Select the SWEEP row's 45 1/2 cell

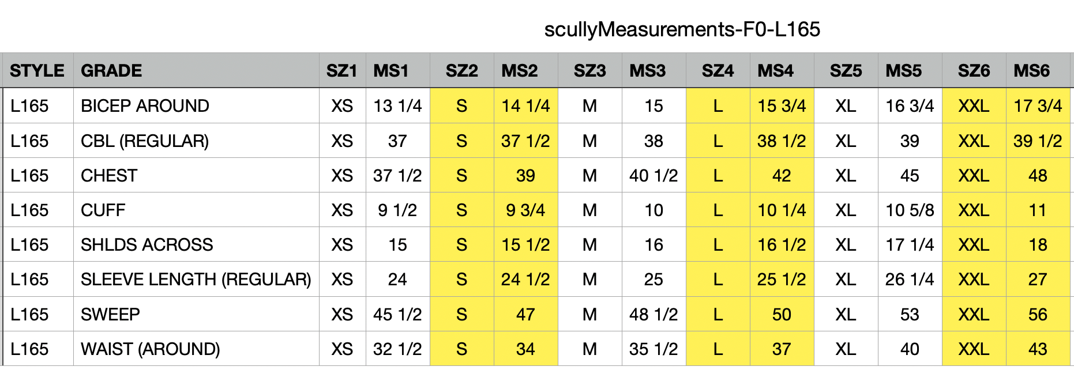397,315
